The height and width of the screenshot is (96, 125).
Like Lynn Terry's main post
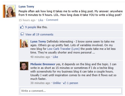41,20
